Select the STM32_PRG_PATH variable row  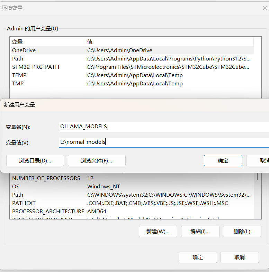[132, 67]
